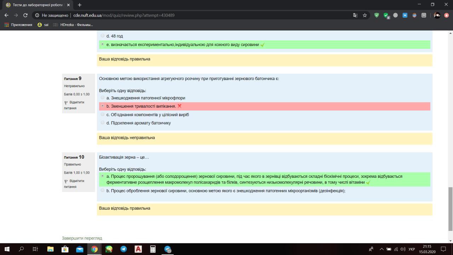This screenshot has width=453, height=255.
Task: Open the Chrome profile avatar
Action: click(437, 15)
